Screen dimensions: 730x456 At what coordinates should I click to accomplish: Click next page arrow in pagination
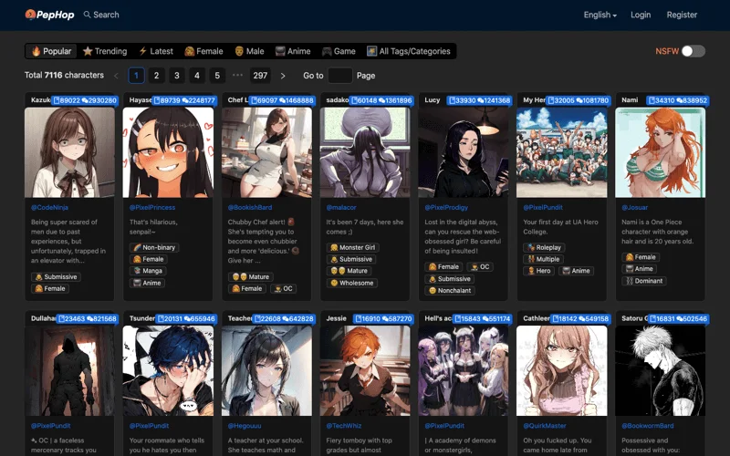pyautogui.click(x=283, y=76)
